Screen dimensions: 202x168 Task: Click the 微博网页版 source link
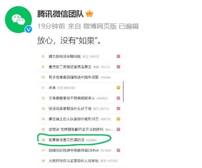click(100, 26)
